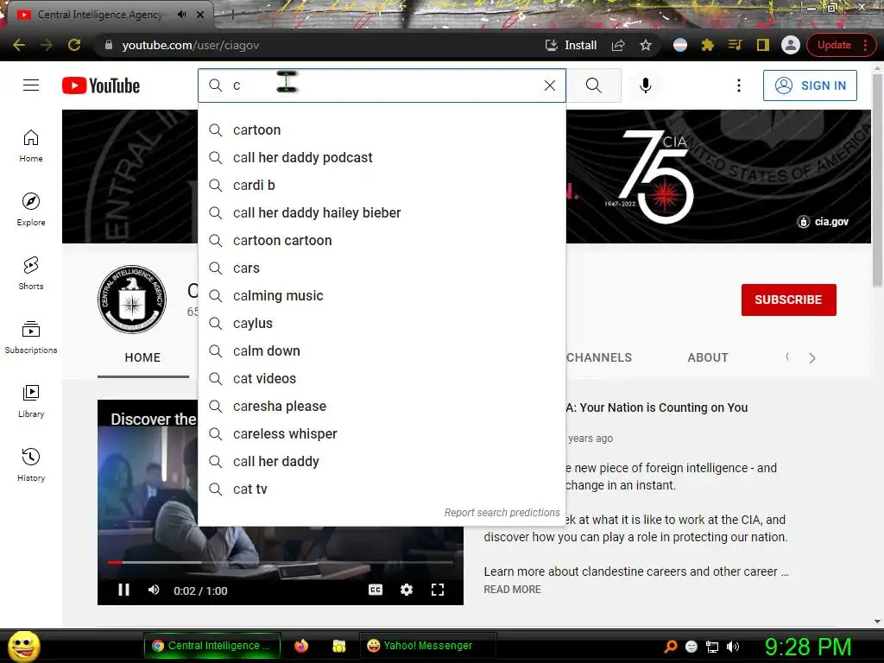
Task: Choose the "call her daddy" suggestion
Action: coord(382,461)
